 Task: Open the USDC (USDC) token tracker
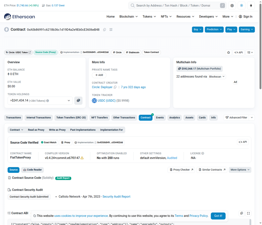click(x=107, y=100)
